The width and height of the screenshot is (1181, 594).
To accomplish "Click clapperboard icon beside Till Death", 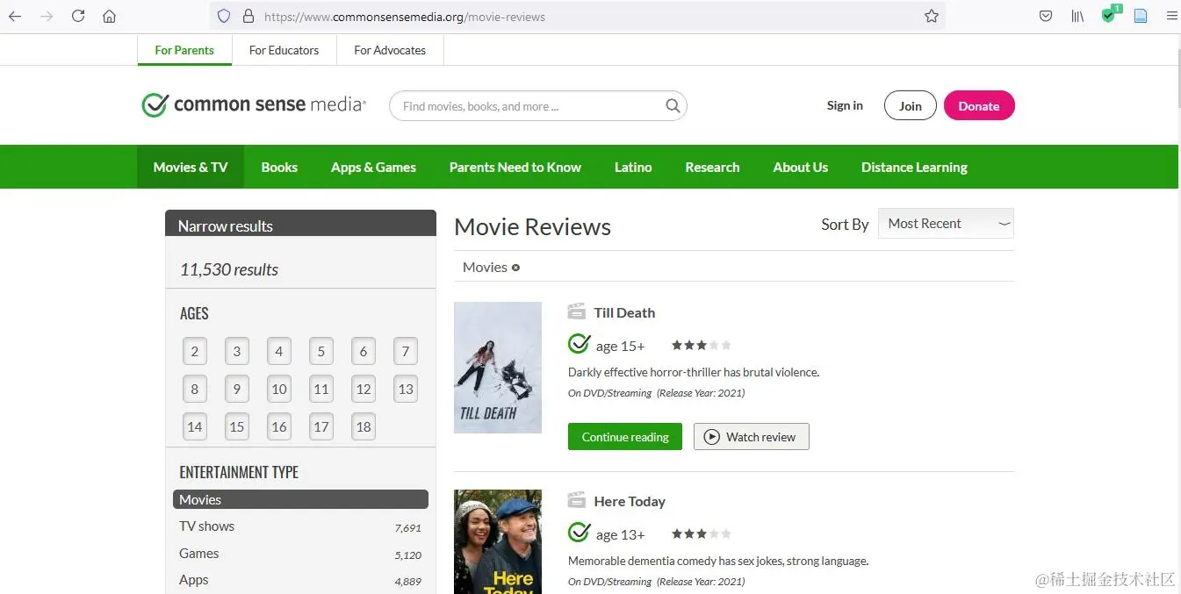I will (577, 311).
